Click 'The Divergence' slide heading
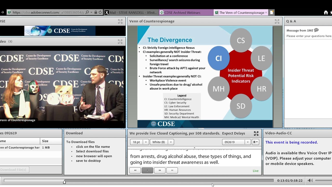Viewport: 332px width, 187px height. tap(170, 40)
